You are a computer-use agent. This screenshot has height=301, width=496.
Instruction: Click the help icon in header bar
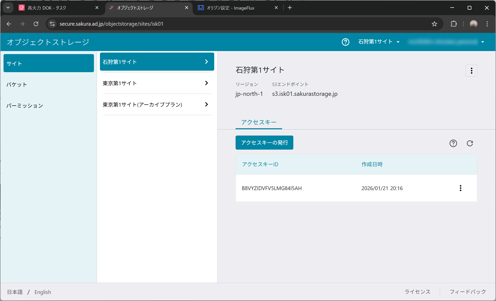coord(345,42)
